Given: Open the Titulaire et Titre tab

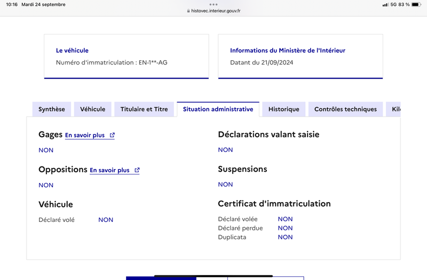Looking at the screenshot, I should (x=144, y=109).
